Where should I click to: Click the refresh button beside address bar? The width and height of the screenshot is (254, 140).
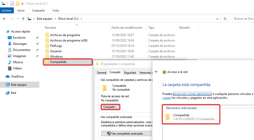point(225,19)
